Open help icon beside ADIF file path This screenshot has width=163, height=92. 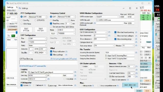coord(75,72)
